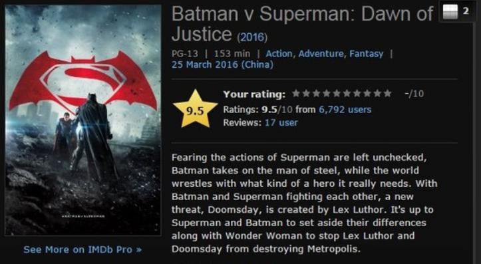Open the (2016) year link
This screenshot has width=481, height=264.
(x=252, y=37)
